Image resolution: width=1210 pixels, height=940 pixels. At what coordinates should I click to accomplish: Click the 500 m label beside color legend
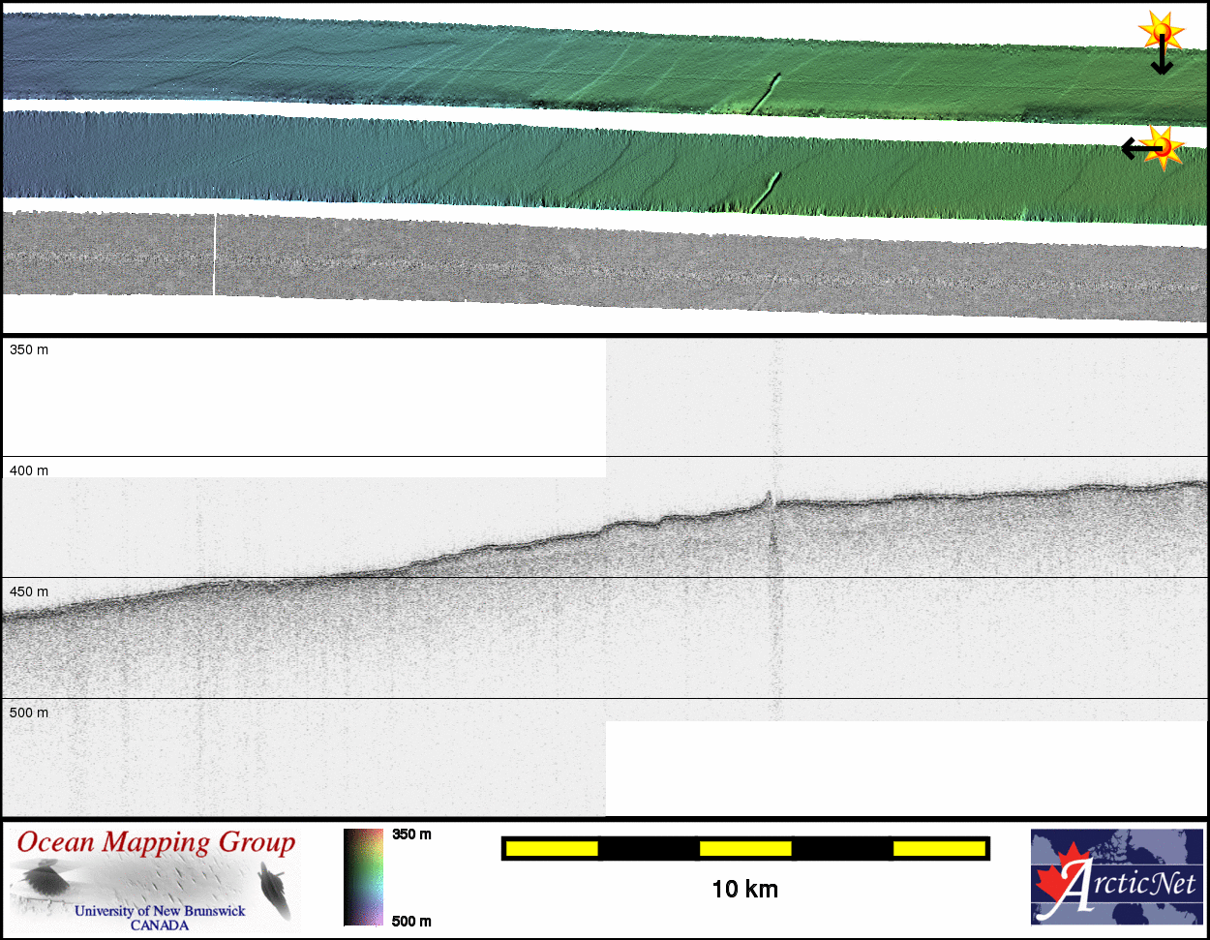coord(411,921)
